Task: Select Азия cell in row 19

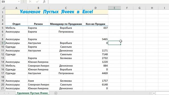Action: pos(38,81)
